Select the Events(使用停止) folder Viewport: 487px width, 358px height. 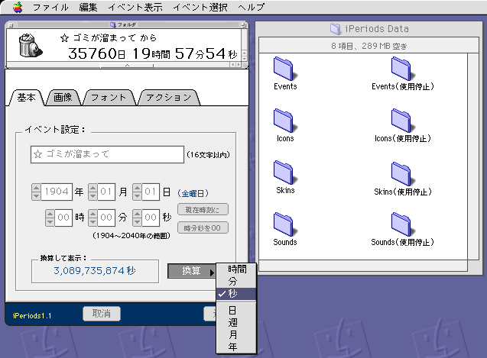402,74
